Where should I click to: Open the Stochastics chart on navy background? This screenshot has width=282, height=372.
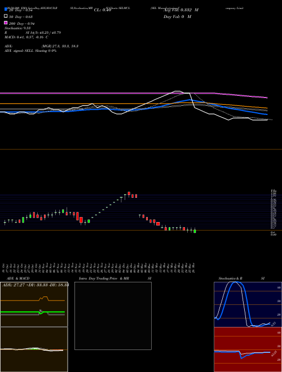pos(248,304)
